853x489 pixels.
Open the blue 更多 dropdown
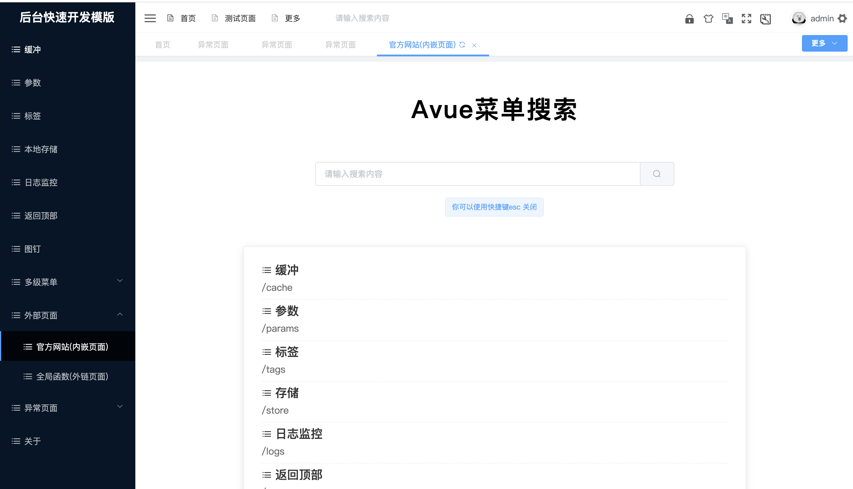tap(824, 43)
